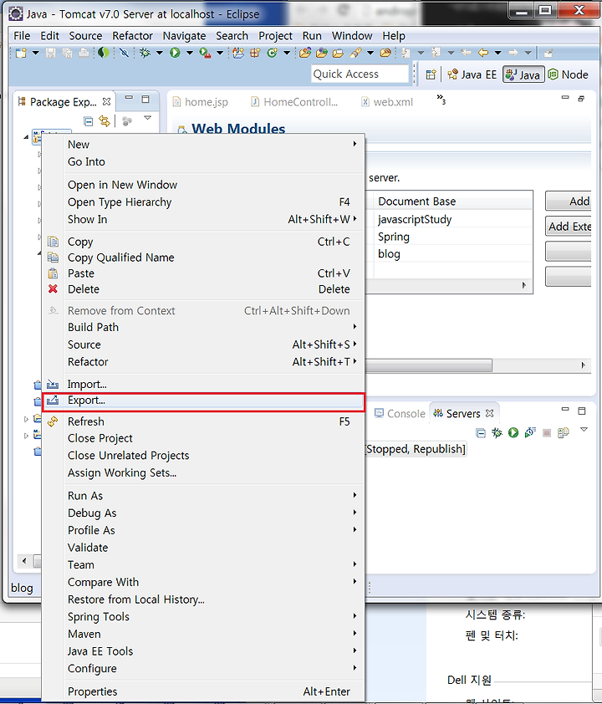Click the Open Perspective icon

[x=431, y=74]
